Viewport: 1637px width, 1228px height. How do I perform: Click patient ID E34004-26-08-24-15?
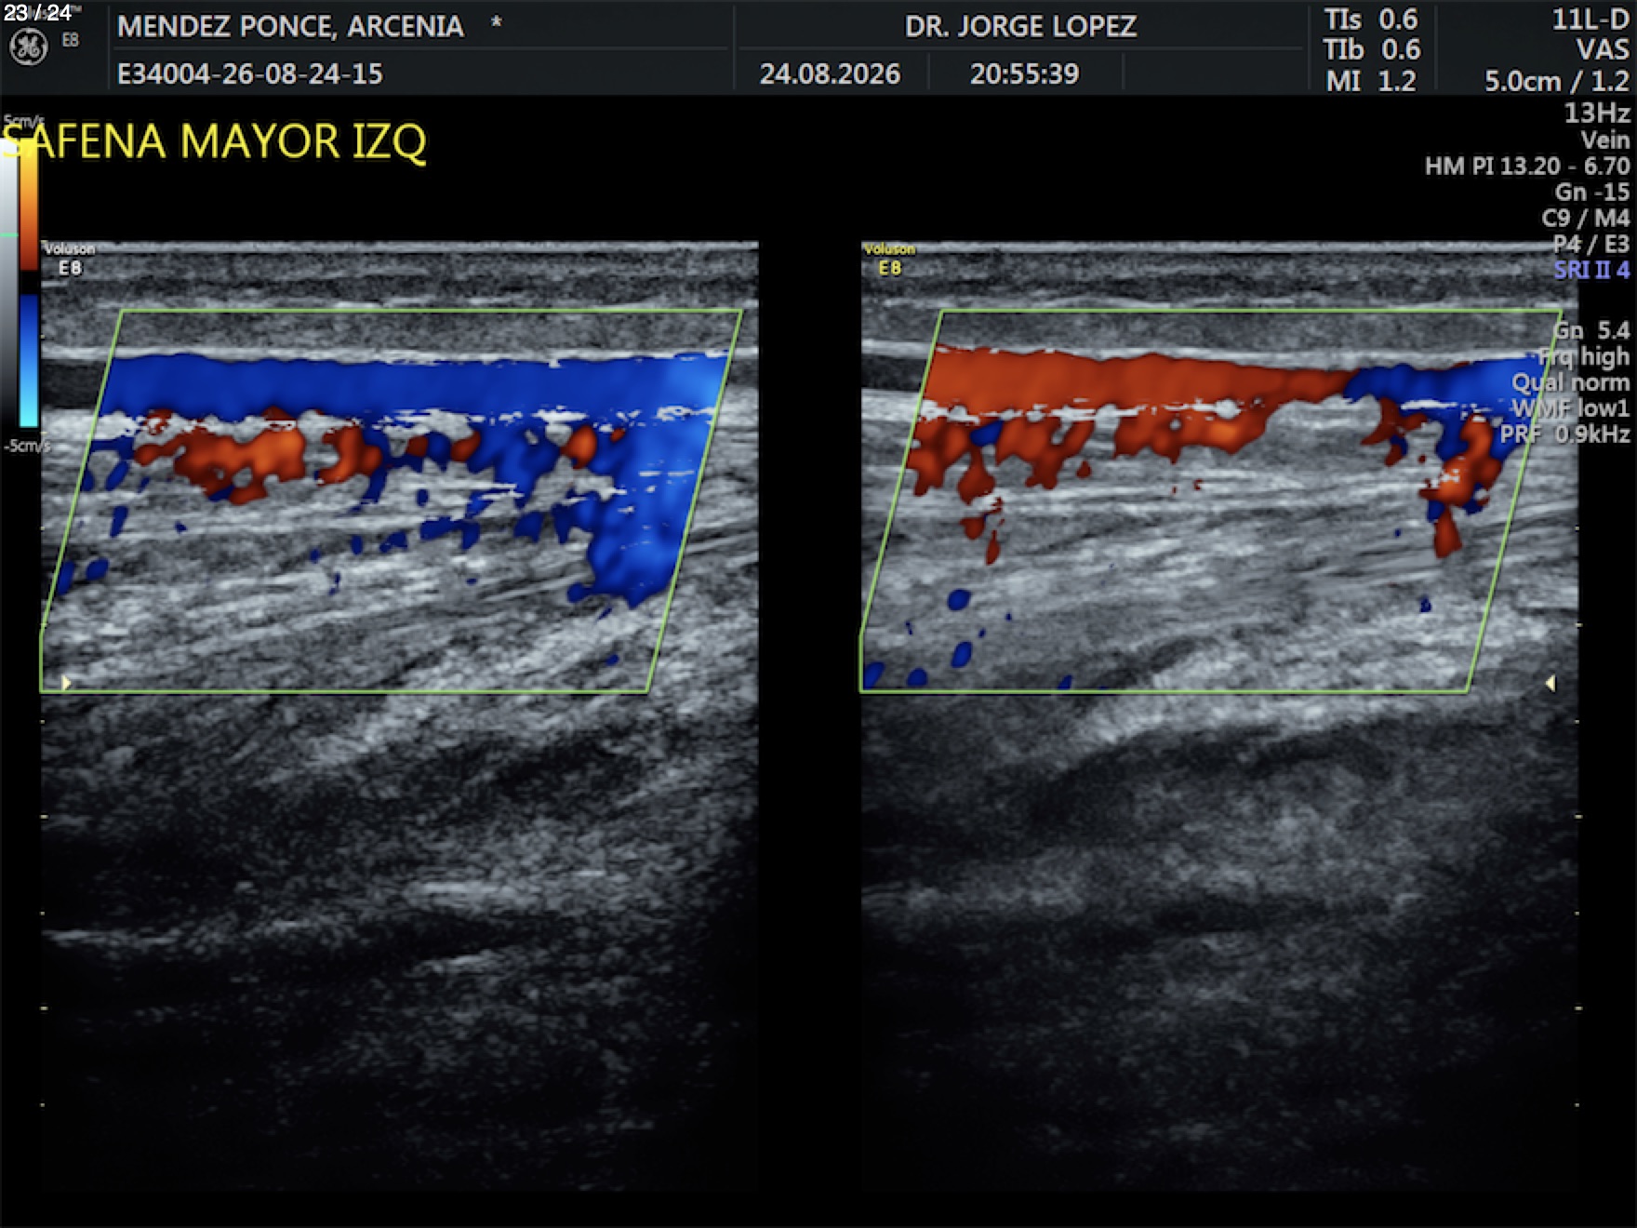point(249,73)
